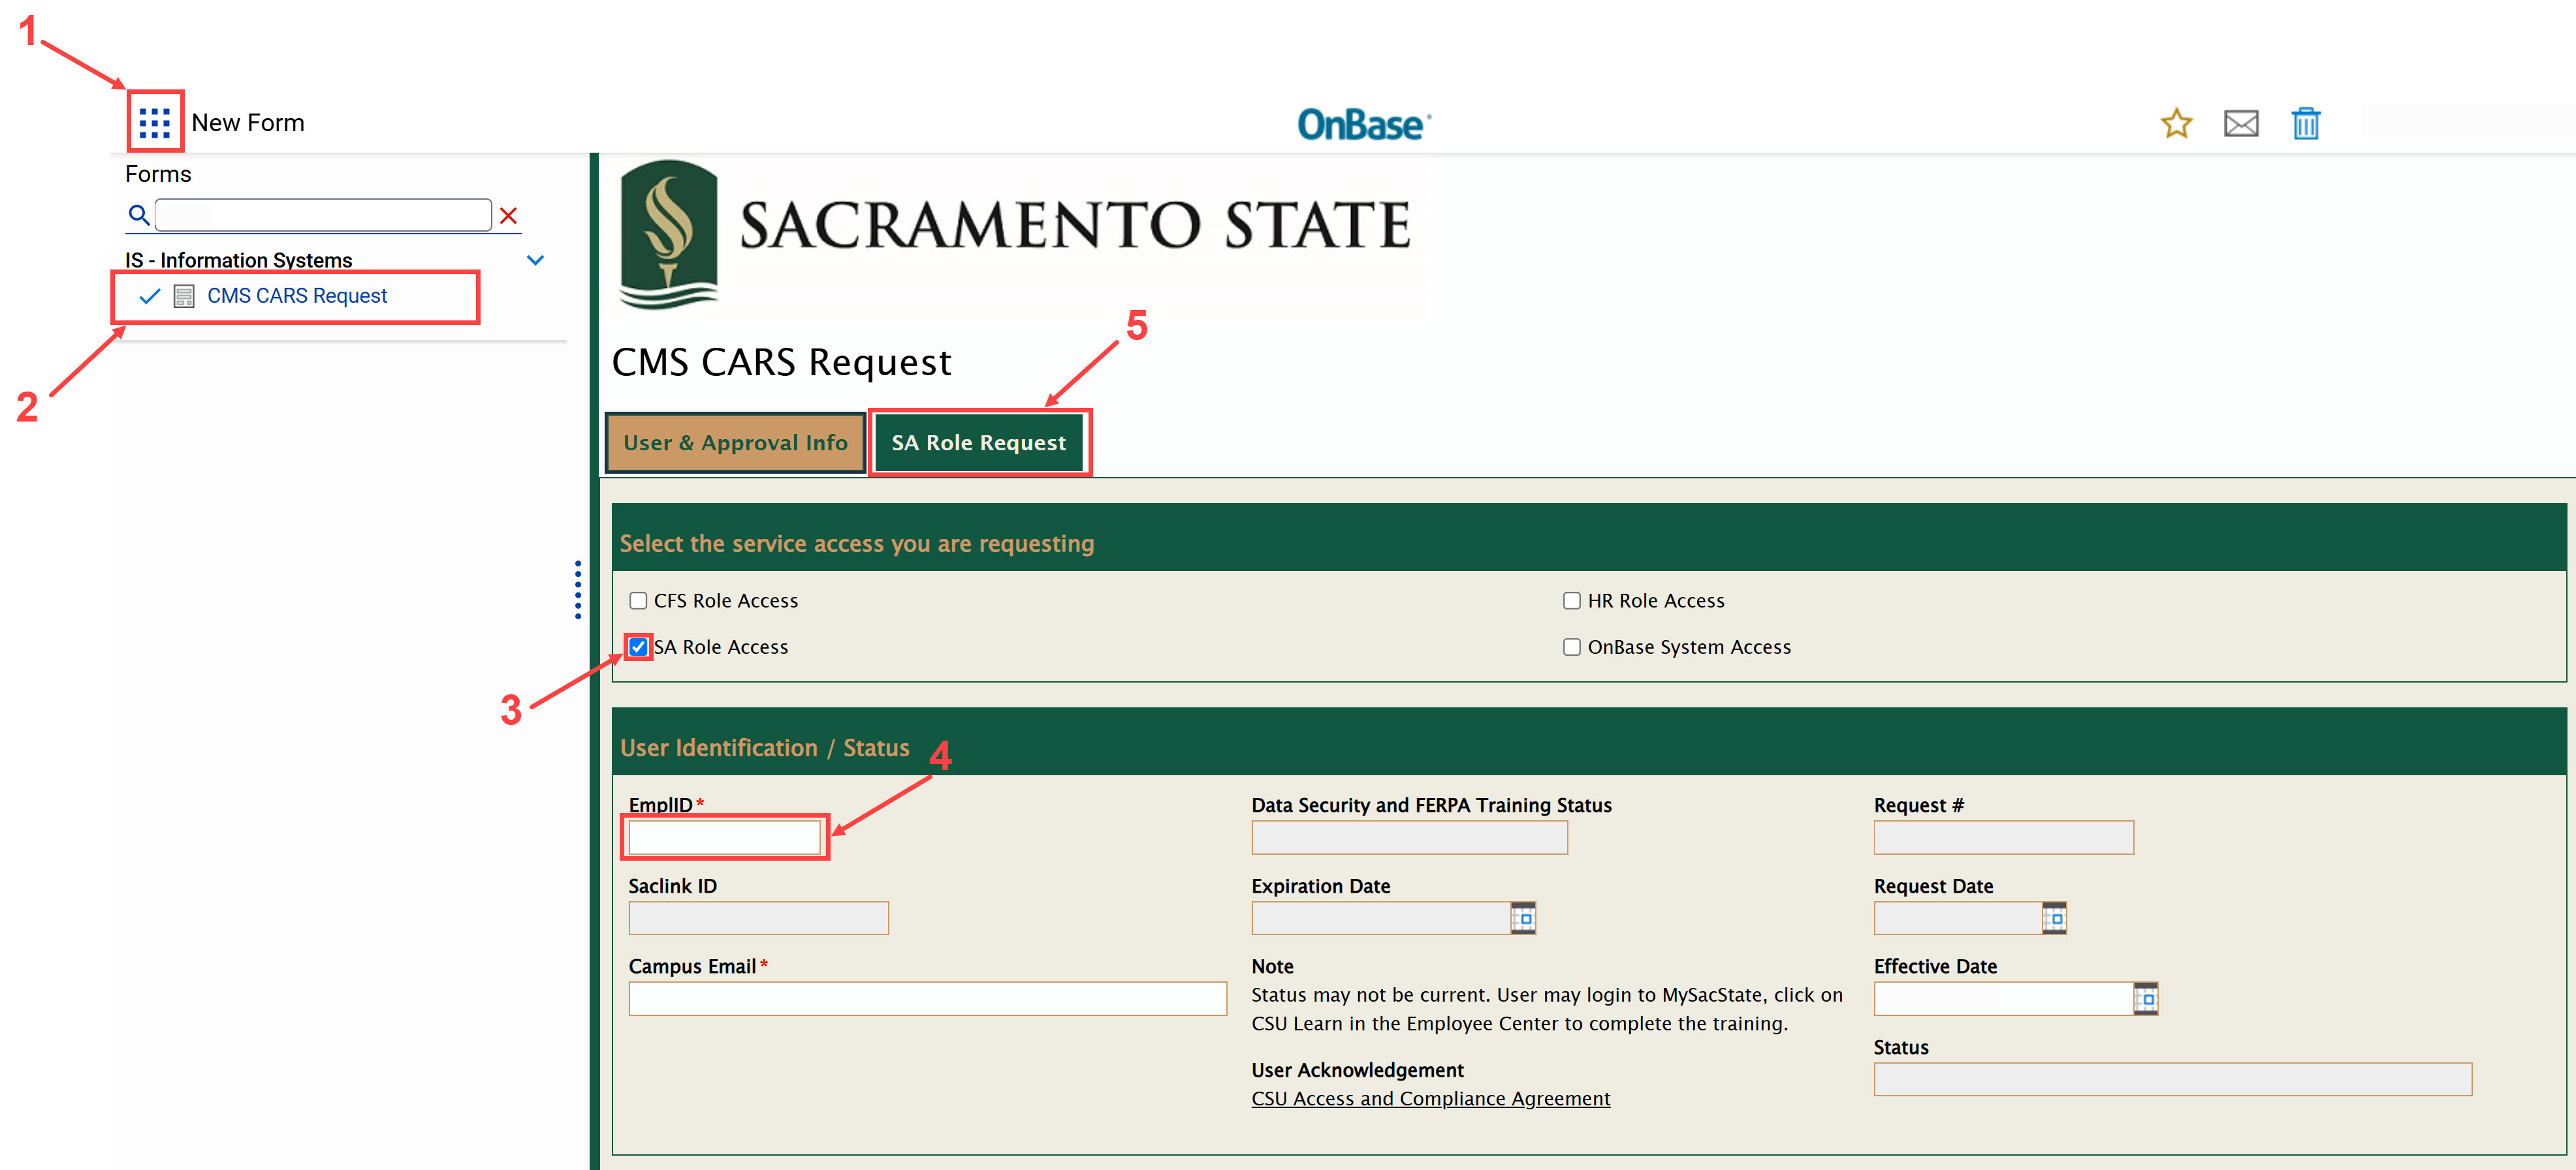
Task: Uncheck the SA Role Access checkbox
Action: (x=638, y=647)
